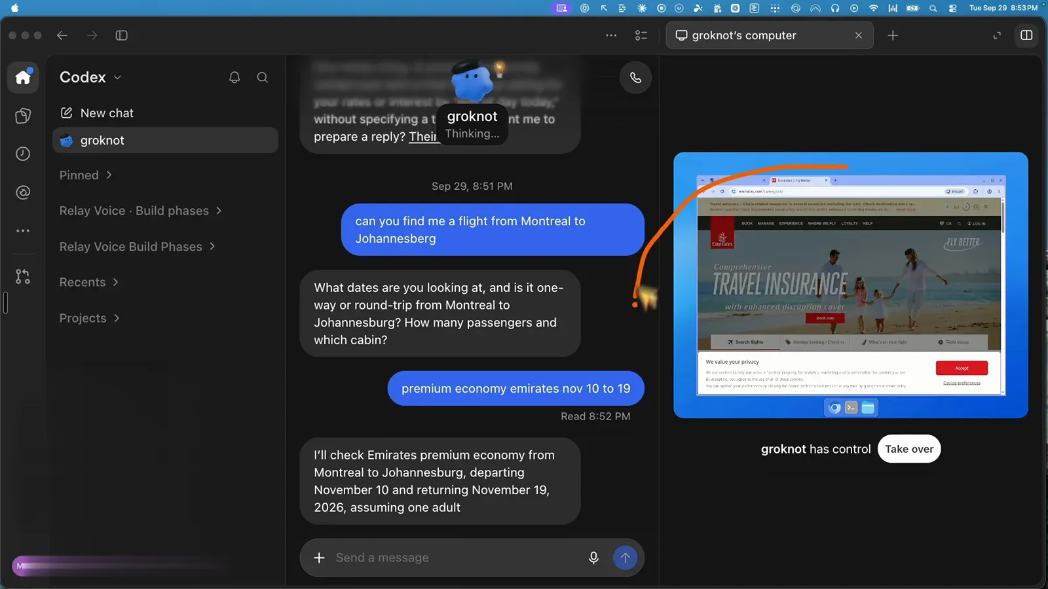Select the groknot's computer tab

(x=770, y=35)
